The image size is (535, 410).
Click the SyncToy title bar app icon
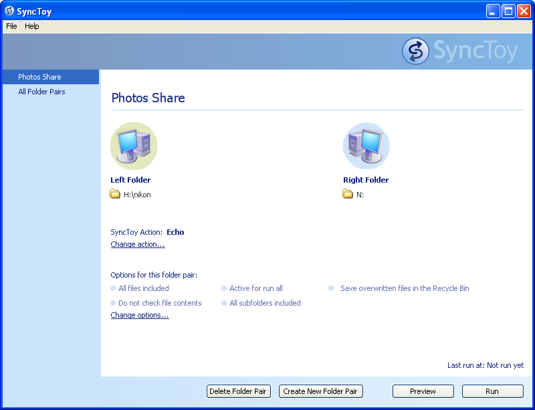click(9, 11)
